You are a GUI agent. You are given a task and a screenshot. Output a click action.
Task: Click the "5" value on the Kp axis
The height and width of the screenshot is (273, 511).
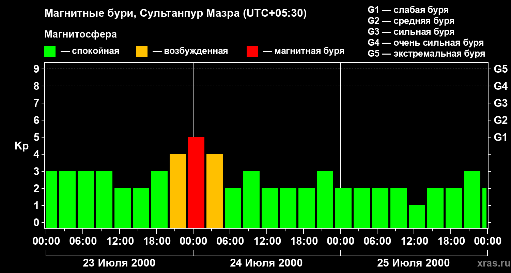(x=37, y=137)
